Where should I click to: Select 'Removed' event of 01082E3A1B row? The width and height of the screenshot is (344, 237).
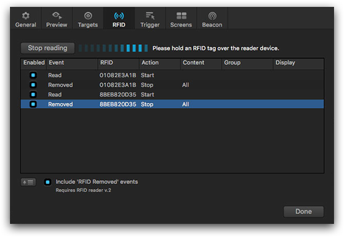(60, 85)
